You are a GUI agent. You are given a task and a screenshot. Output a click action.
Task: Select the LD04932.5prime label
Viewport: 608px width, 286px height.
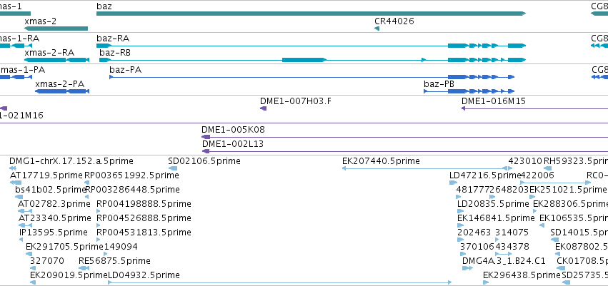144,275
